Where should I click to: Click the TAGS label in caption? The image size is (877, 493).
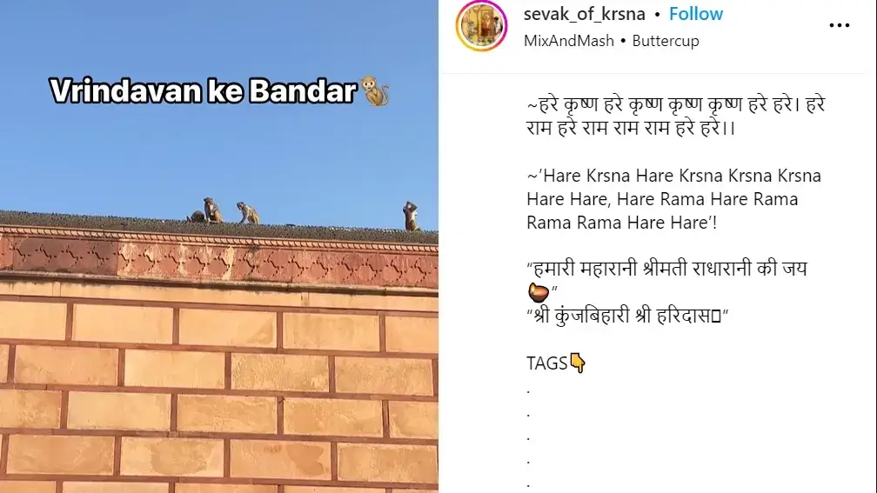click(547, 363)
